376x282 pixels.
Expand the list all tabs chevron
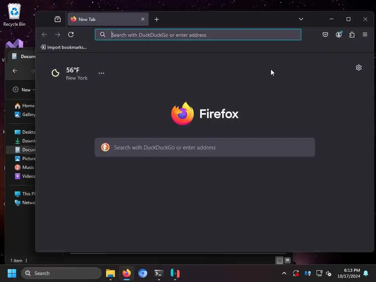[301, 19]
